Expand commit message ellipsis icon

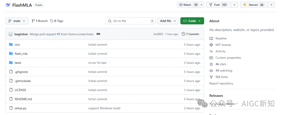pyautogui.click(x=98, y=34)
